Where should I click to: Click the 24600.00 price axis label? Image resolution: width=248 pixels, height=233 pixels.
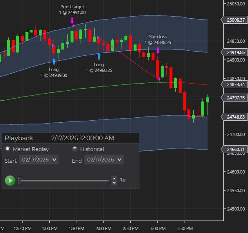point(236,172)
